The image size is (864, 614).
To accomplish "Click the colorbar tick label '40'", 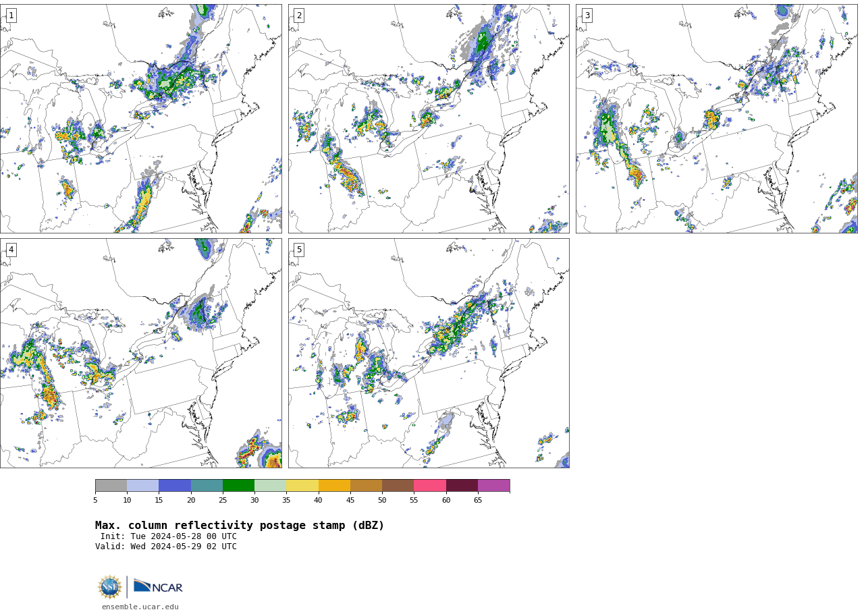I will click(x=318, y=501).
